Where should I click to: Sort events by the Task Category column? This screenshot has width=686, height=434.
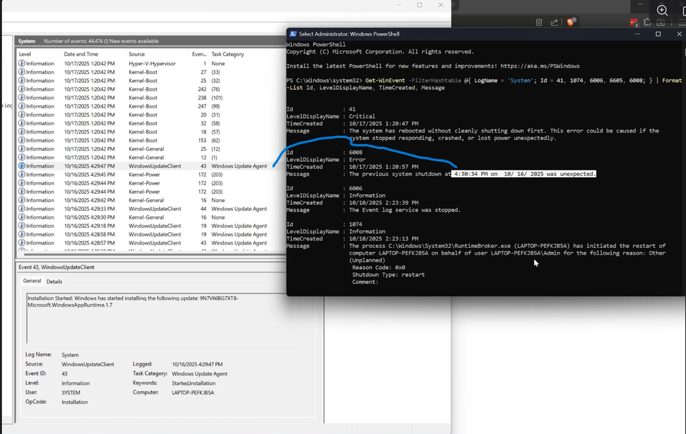(x=248, y=54)
